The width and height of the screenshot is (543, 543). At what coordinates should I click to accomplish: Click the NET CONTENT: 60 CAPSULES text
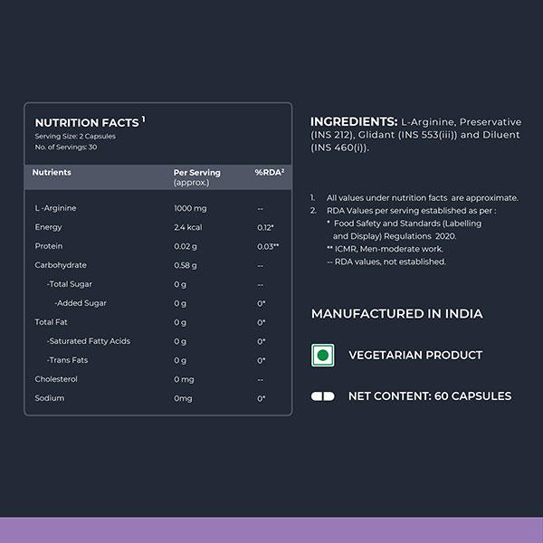coord(429,396)
